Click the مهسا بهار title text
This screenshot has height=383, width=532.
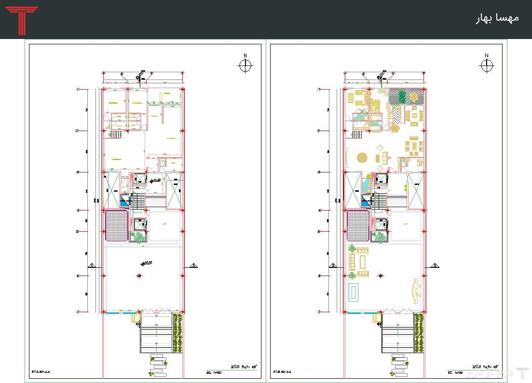(x=497, y=18)
